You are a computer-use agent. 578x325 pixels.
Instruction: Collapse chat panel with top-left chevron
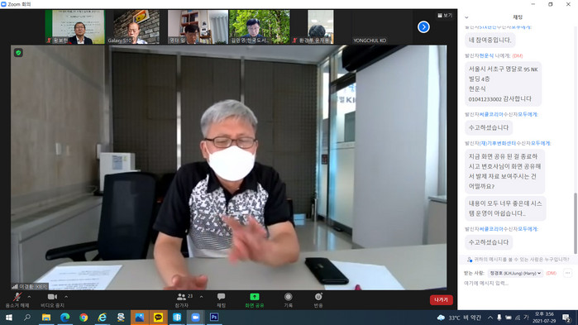coord(466,17)
